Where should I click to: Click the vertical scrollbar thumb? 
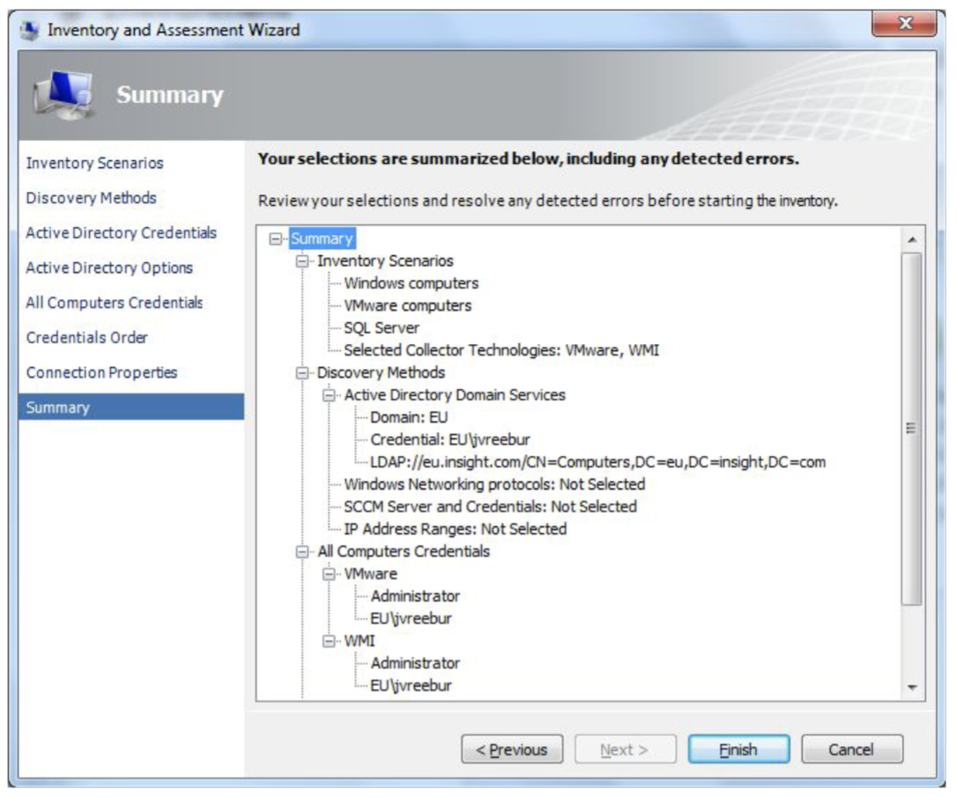tap(911, 428)
